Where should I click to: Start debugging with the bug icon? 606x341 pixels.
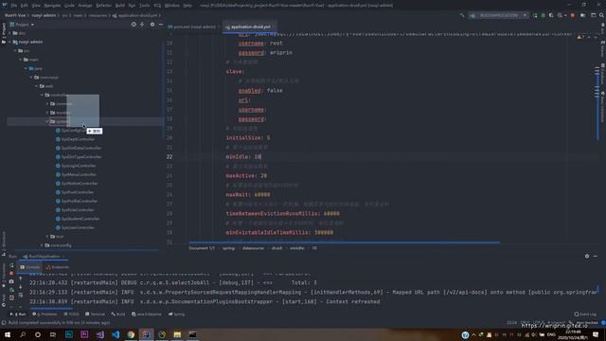click(x=543, y=15)
